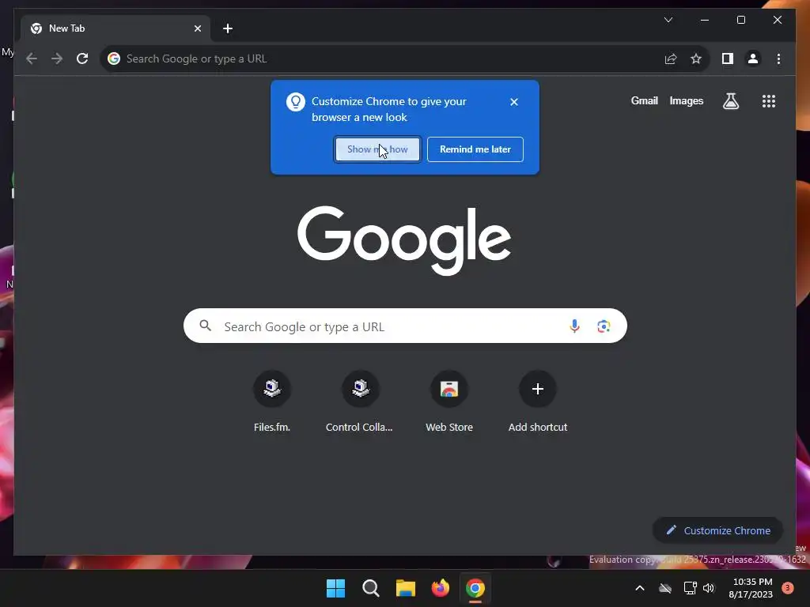Screen dimensions: 810x607
Task: Focus the Google search box
Action: (405, 326)
